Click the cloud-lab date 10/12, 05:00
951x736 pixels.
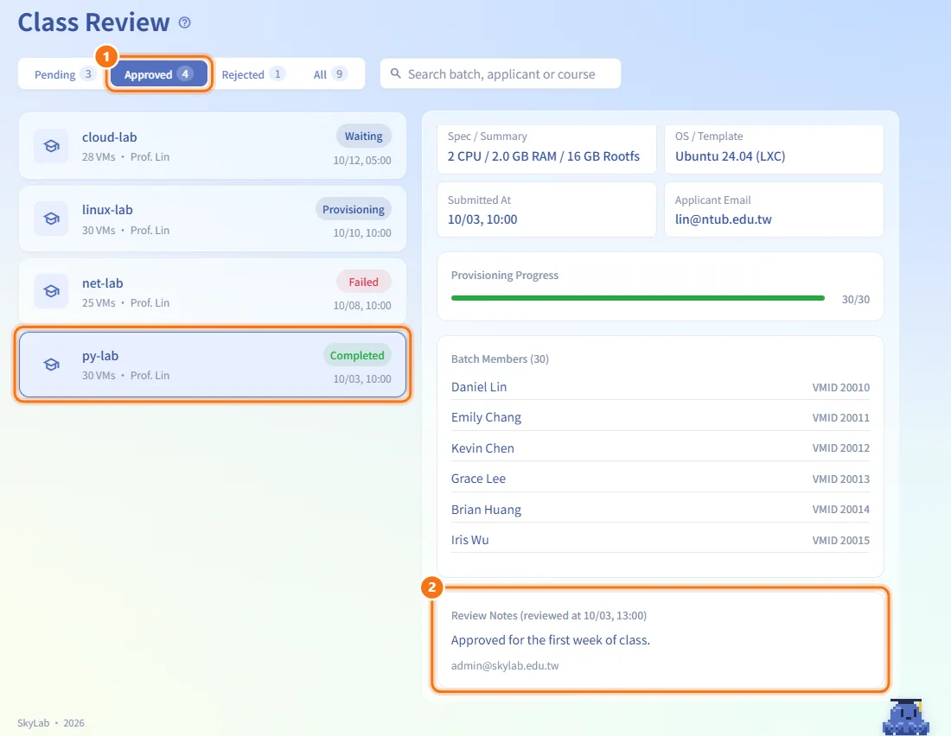pyautogui.click(x=362, y=161)
